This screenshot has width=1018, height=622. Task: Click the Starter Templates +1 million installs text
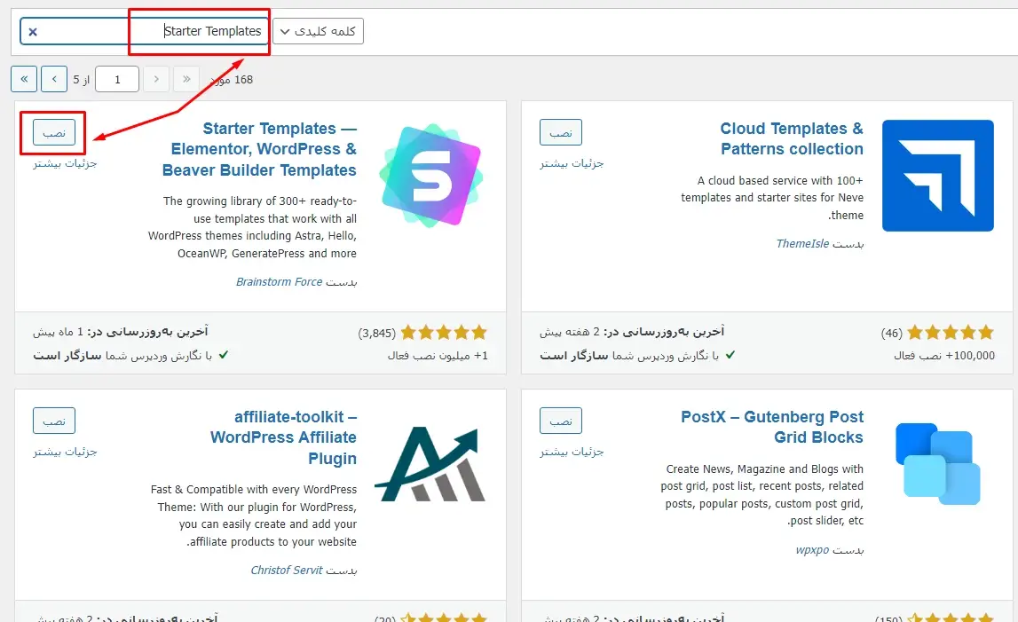click(438, 355)
